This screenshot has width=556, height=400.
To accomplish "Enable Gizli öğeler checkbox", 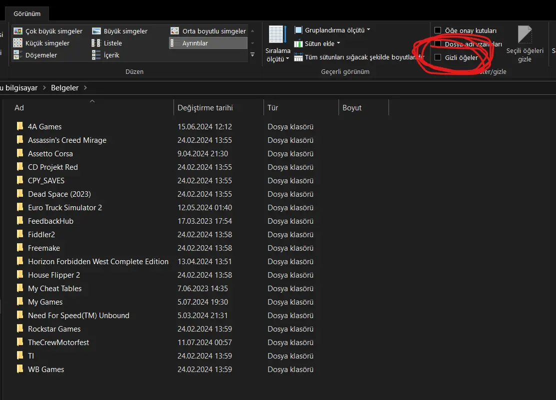I will (438, 57).
